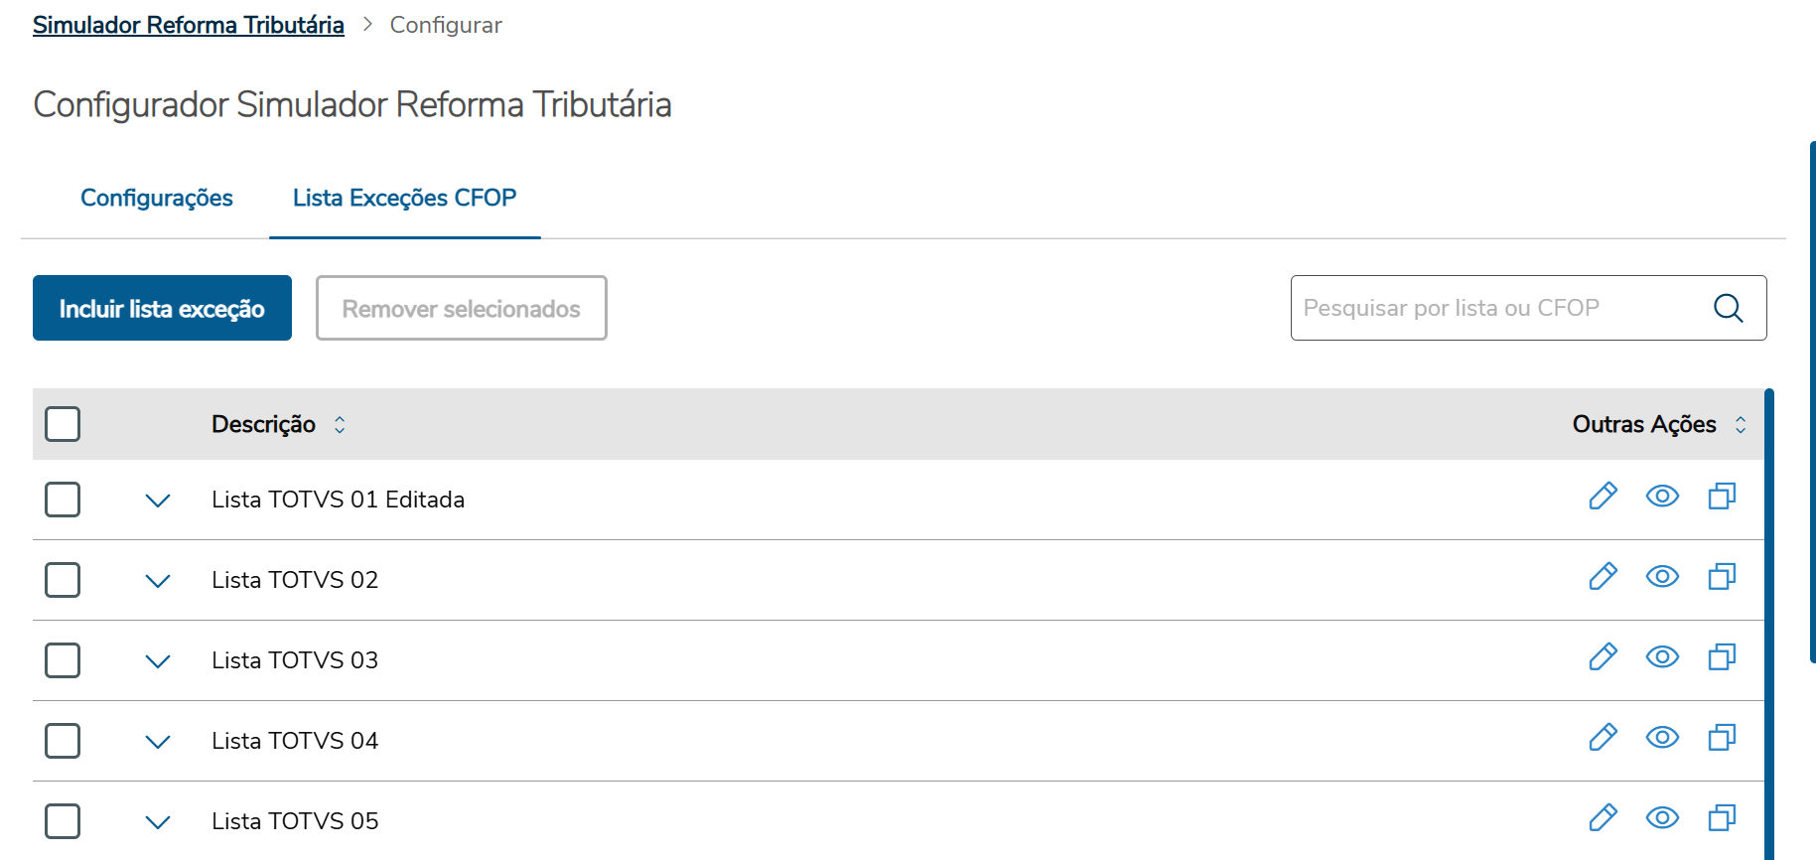Click the magnifying glass search icon

click(x=1728, y=308)
